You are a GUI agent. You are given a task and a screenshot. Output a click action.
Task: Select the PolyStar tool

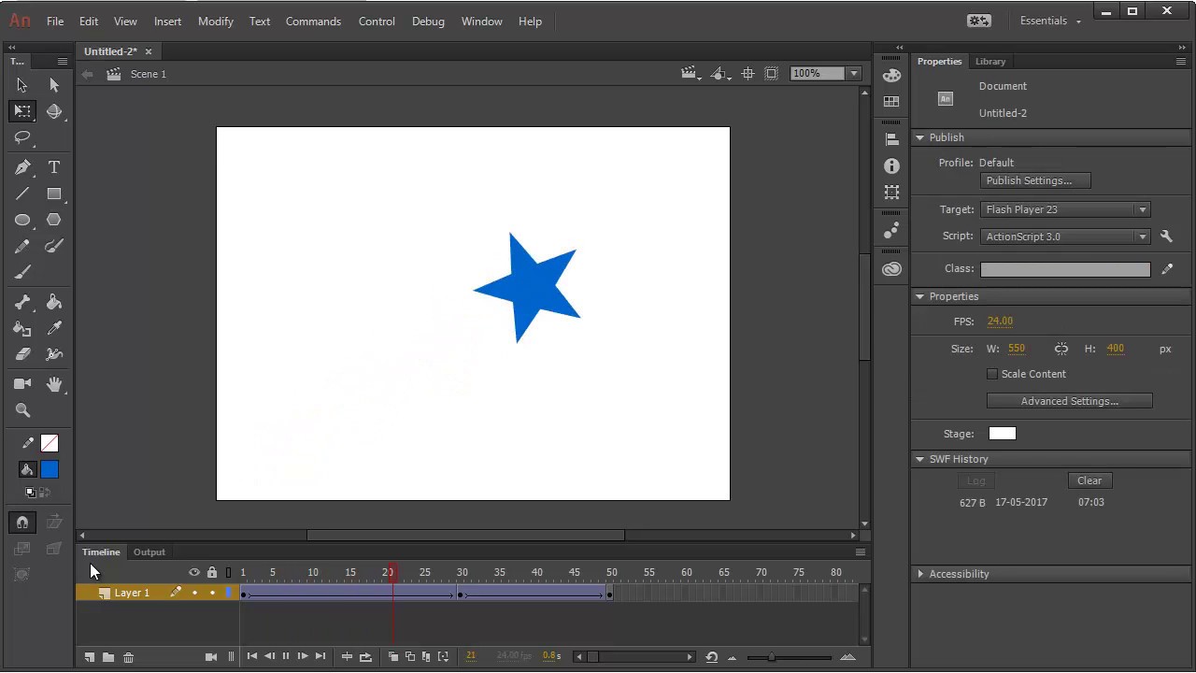point(54,220)
